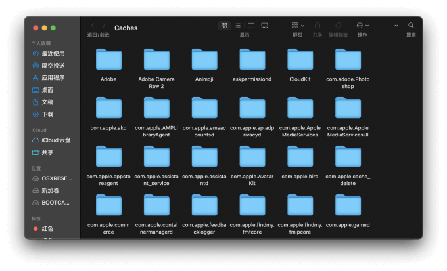This screenshot has height=271, width=447.
Task: Select 最近使用 (Recents) in sidebar
Action: point(53,53)
